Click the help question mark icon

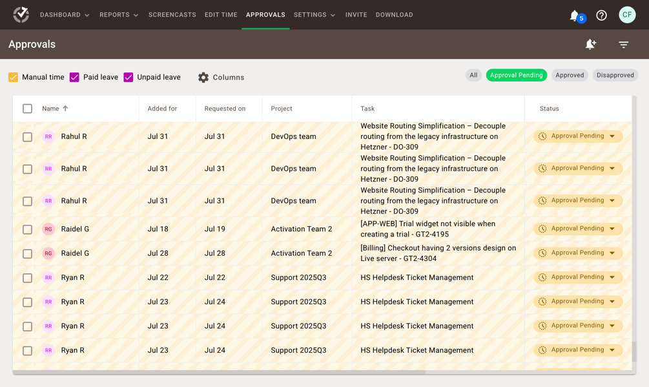click(601, 15)
